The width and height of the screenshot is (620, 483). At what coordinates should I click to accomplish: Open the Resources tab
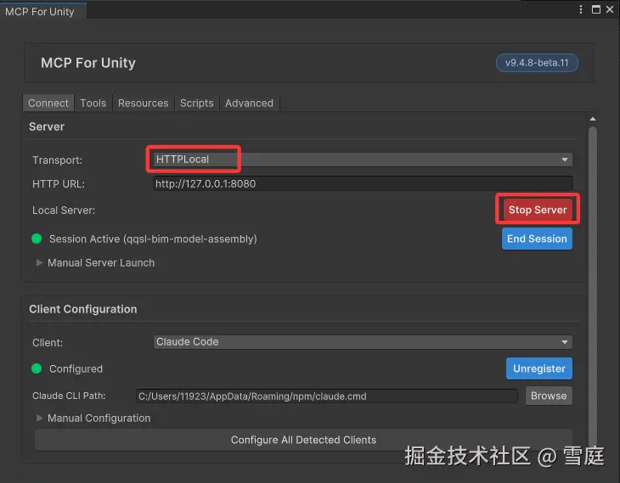[144, 104]
